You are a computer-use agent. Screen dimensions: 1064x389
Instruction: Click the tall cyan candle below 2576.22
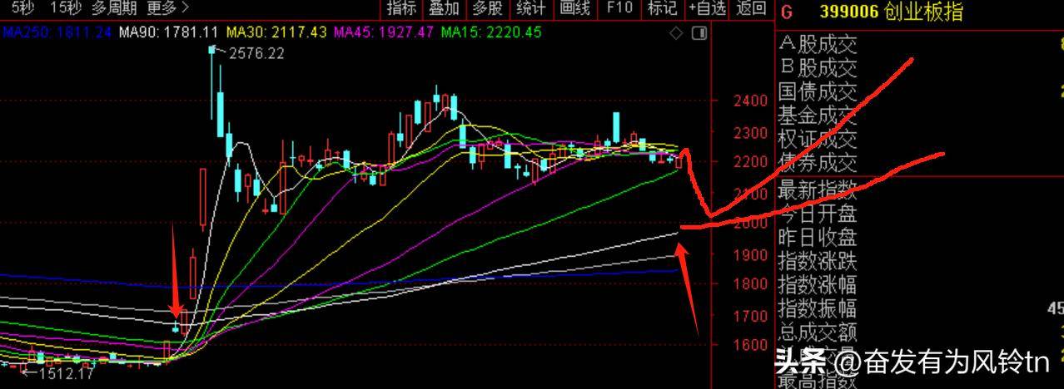point(219,114)
